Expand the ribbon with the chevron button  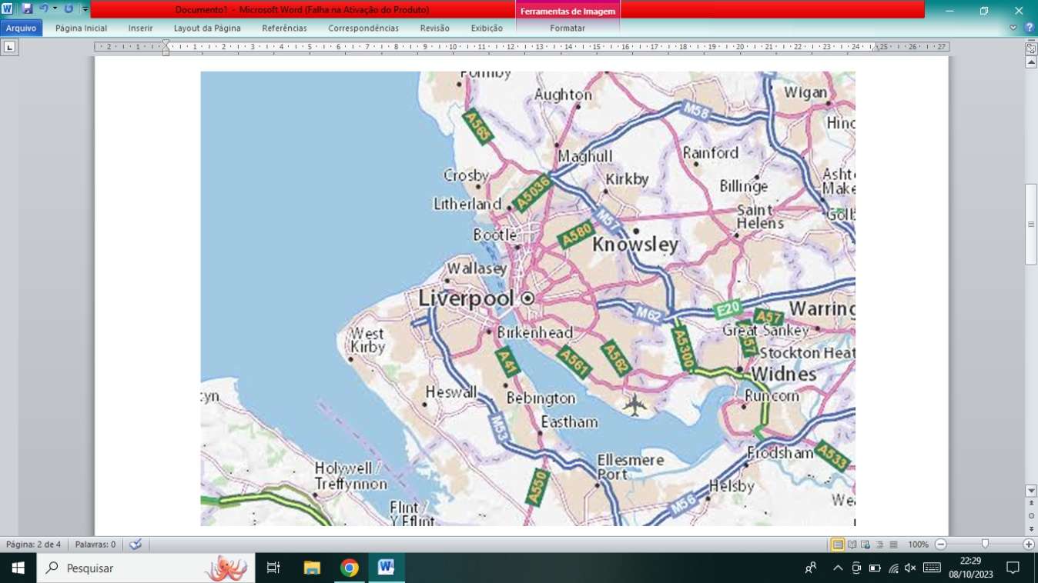click(x=1013, y=28)
